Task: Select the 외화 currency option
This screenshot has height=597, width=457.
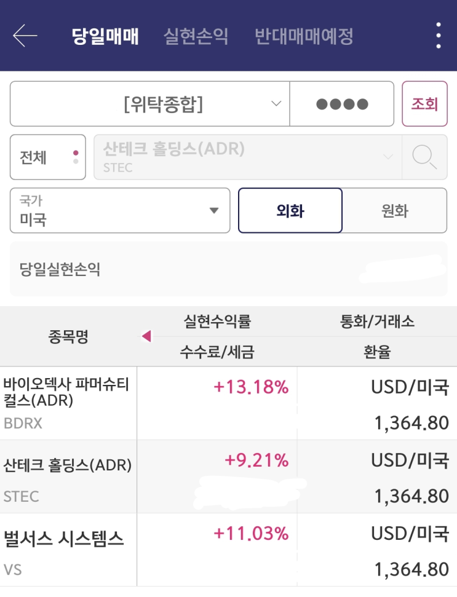Action: point(290,210)
